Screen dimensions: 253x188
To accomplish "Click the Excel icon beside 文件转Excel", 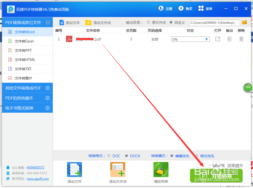I will pyautogui.click(x=10, y=41).
